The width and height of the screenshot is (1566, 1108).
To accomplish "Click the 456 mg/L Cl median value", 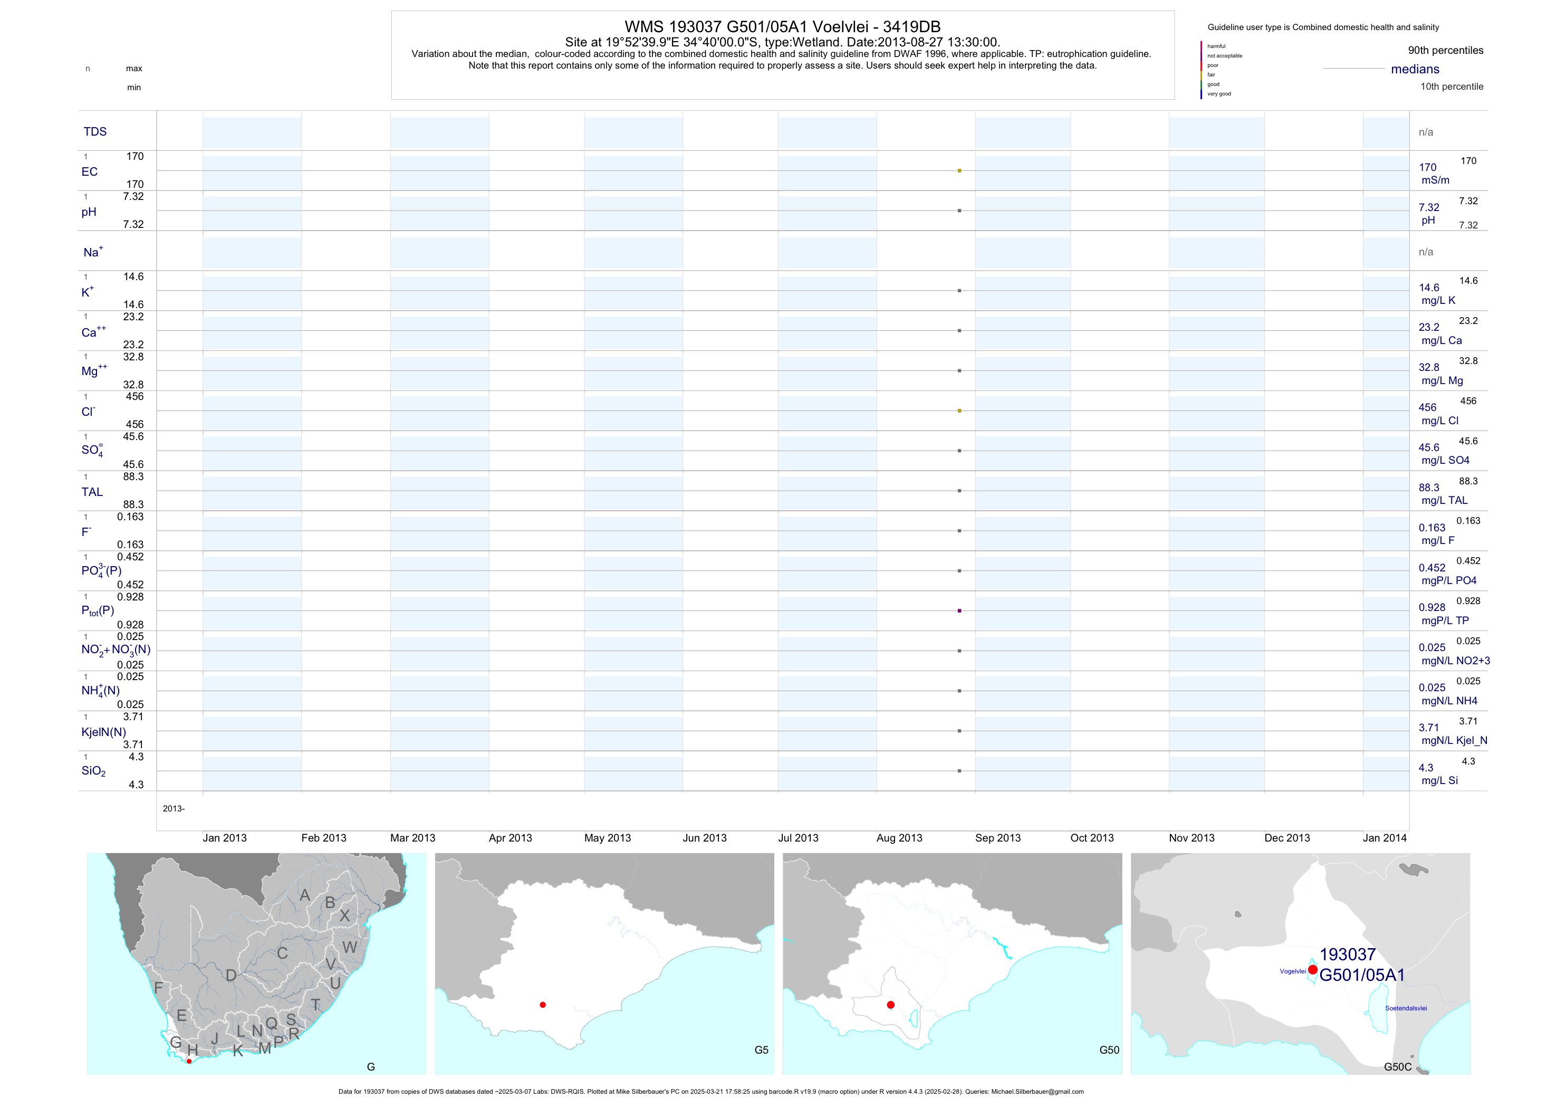I will [x=1427, y=407].
